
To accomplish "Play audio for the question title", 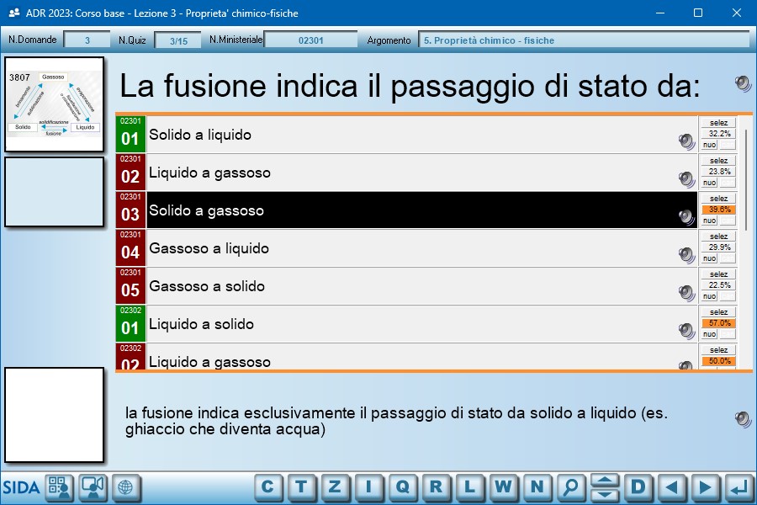I will tap(743, 82).
